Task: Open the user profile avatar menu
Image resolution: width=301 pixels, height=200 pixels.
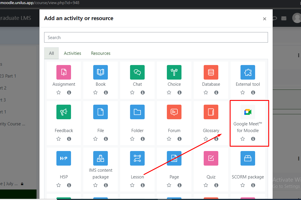Action: coord(297,18)
